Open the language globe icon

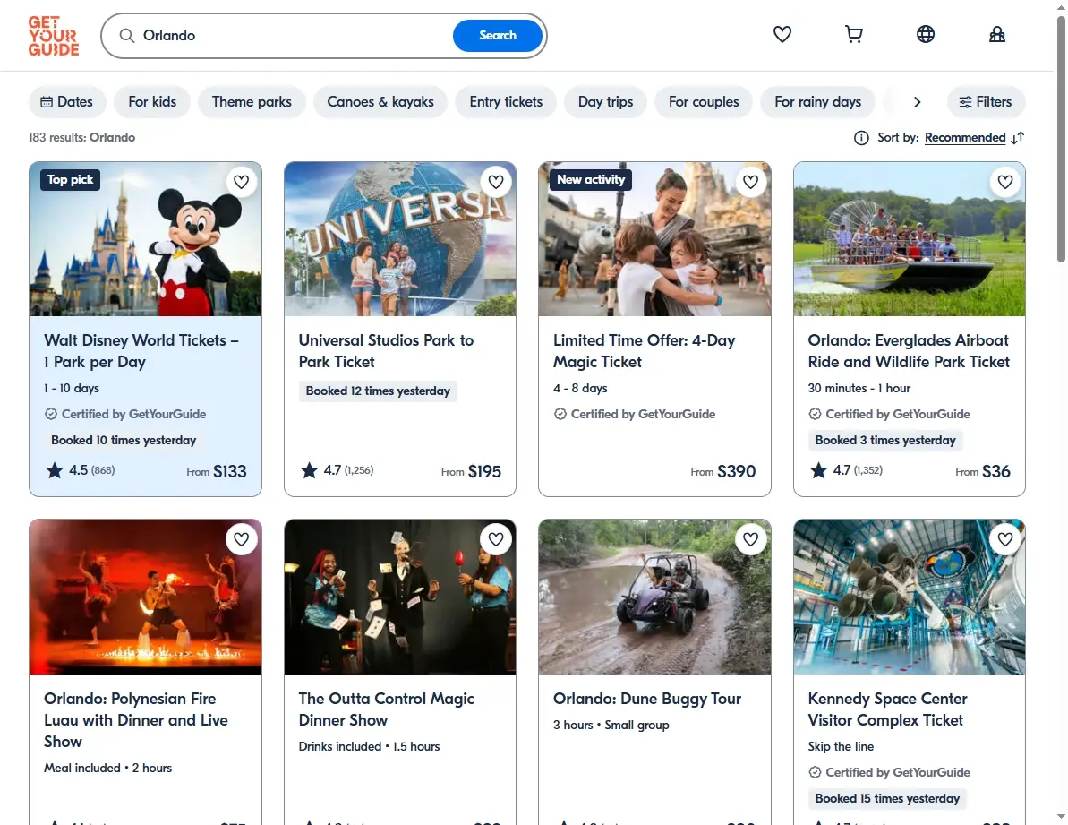click(x=925, y=34)
